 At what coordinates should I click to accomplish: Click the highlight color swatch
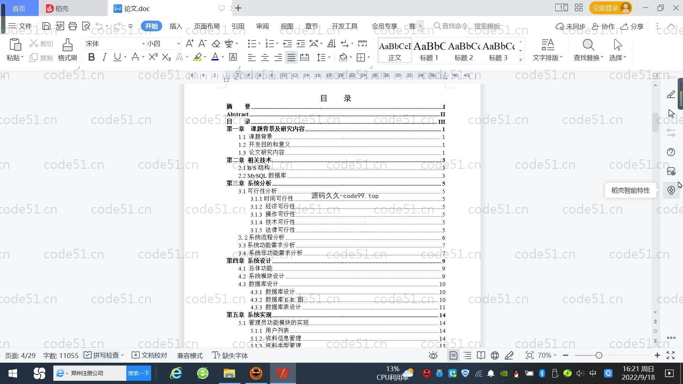pyautogui.click(x=197, y=57)
